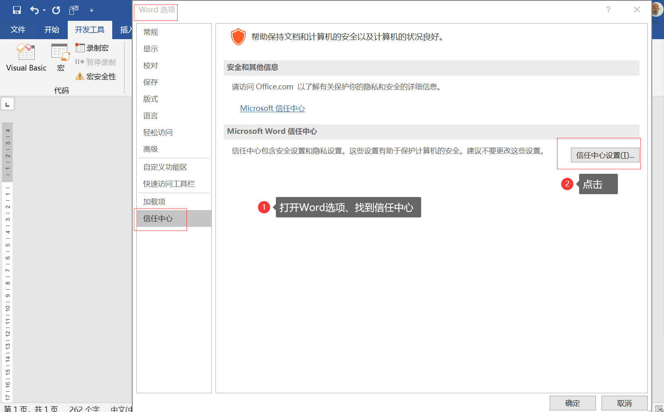Click the user account avatar picture
This screenshot has width=664, height=412.
point(657,9)
